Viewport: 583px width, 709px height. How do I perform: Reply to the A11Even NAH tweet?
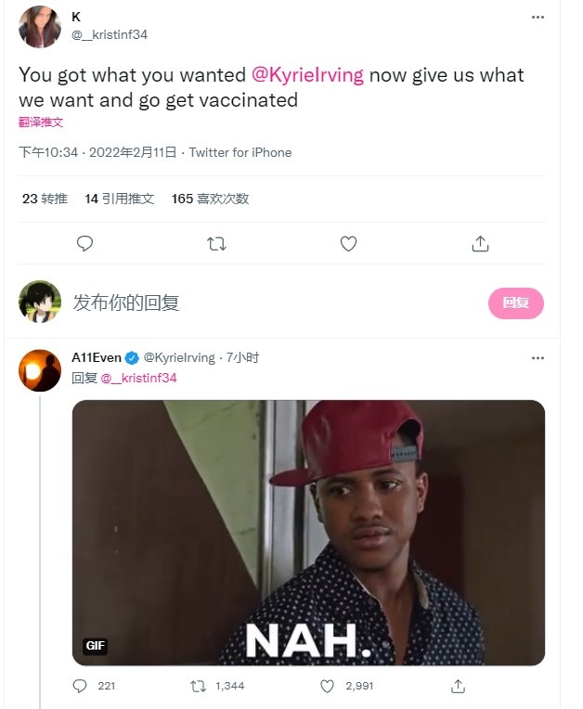point(80,687)
